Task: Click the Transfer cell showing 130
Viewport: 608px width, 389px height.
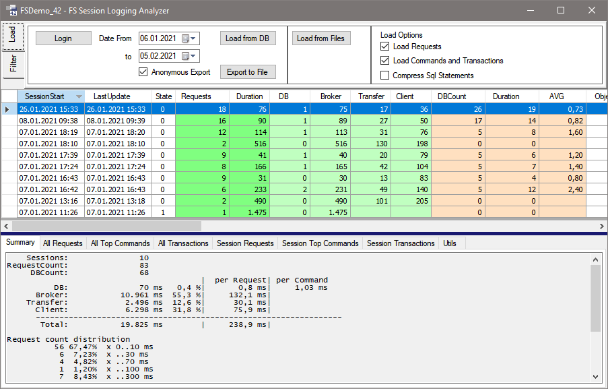Action: click(370, 144)
